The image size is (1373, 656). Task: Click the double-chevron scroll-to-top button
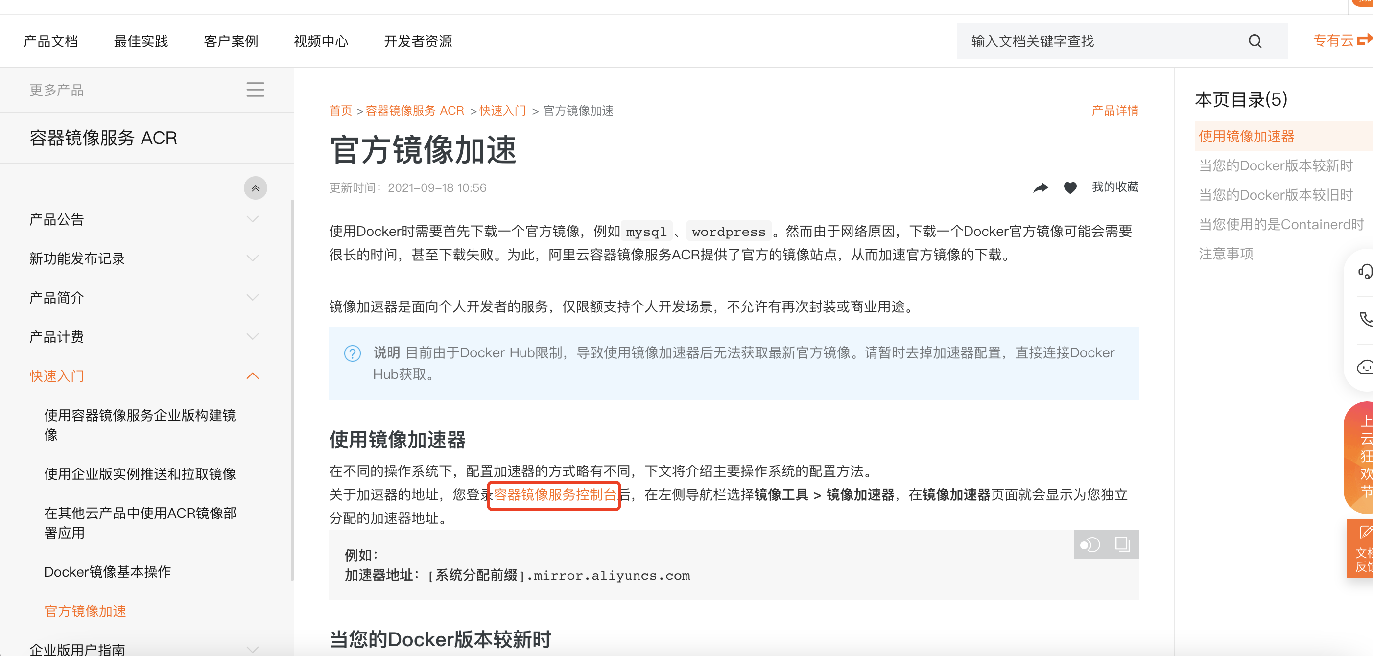point(255,188)
